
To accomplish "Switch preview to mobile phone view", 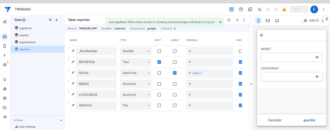I will (259, 21).
